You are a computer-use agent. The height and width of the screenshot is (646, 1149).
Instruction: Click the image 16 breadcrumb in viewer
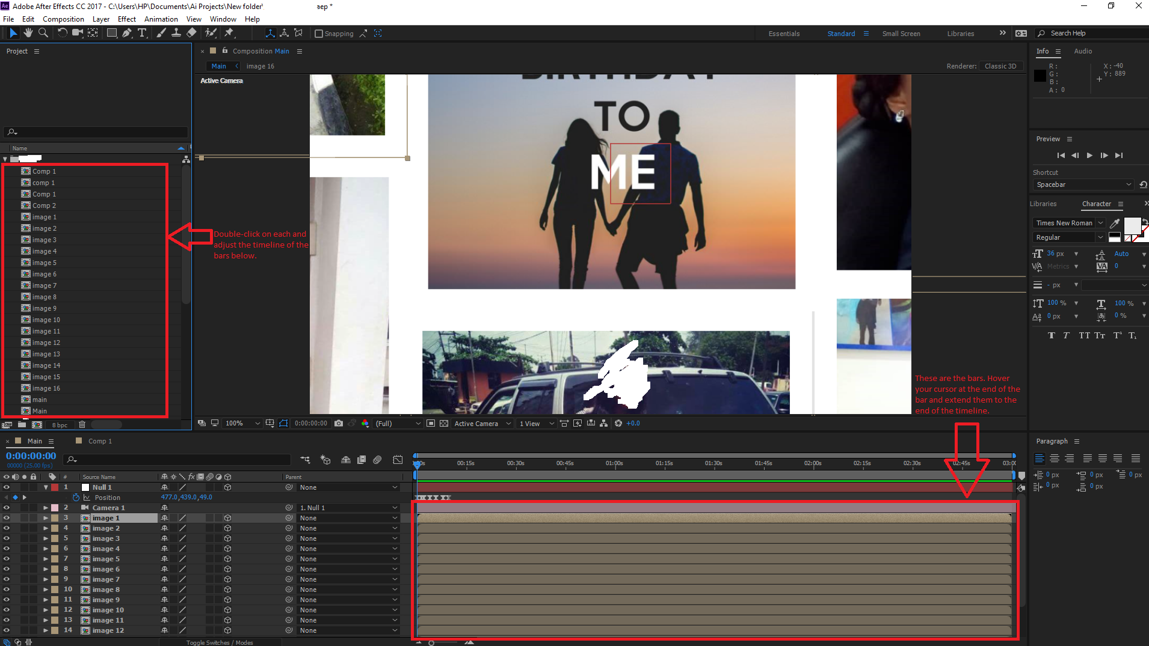(260, 66)
